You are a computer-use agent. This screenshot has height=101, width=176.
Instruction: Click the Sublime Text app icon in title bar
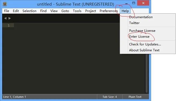tap(5, 4)
